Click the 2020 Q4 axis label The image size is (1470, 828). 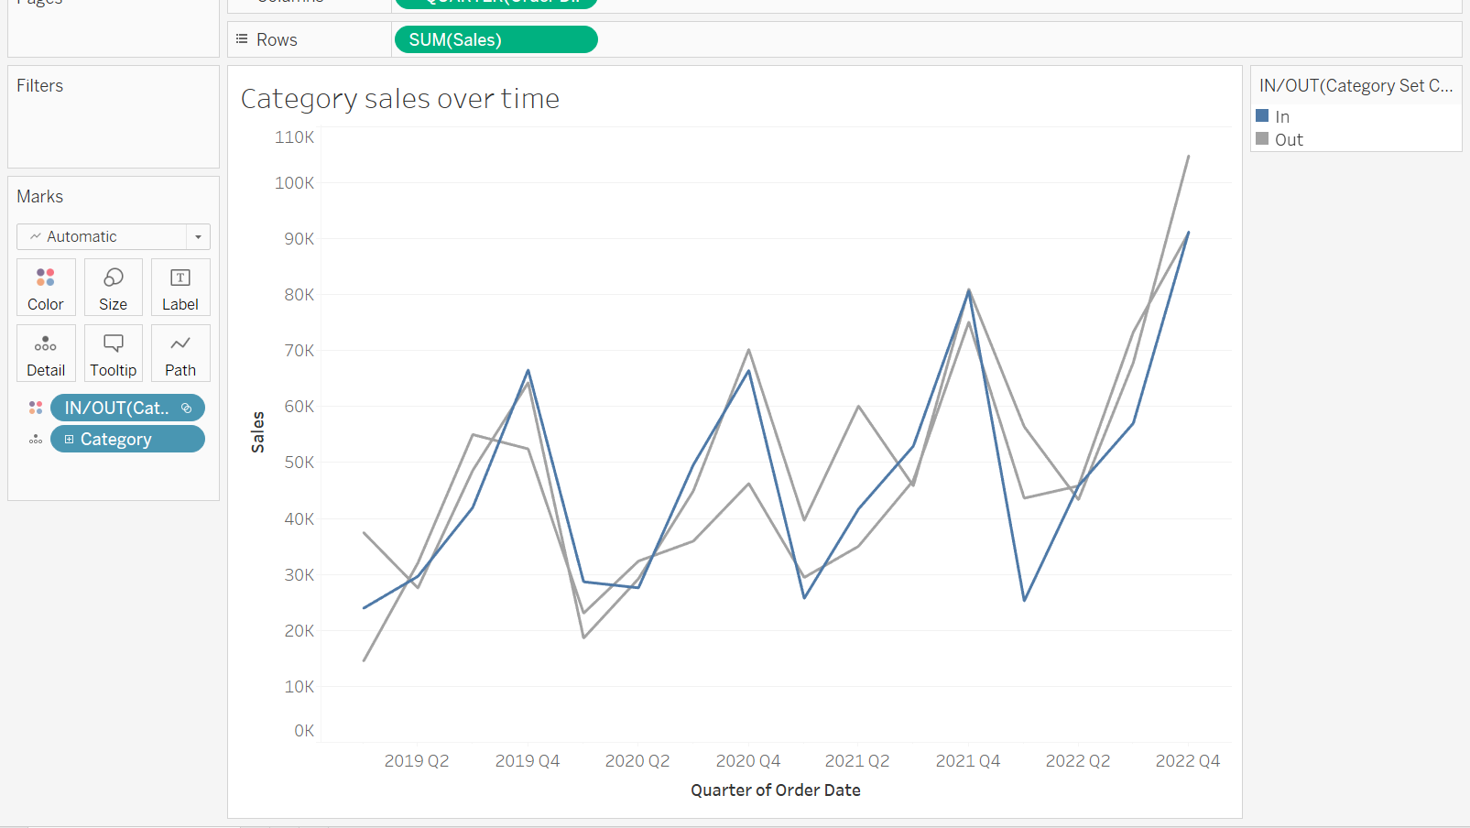748,761
